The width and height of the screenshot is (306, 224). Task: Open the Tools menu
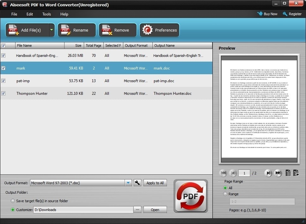46,14
